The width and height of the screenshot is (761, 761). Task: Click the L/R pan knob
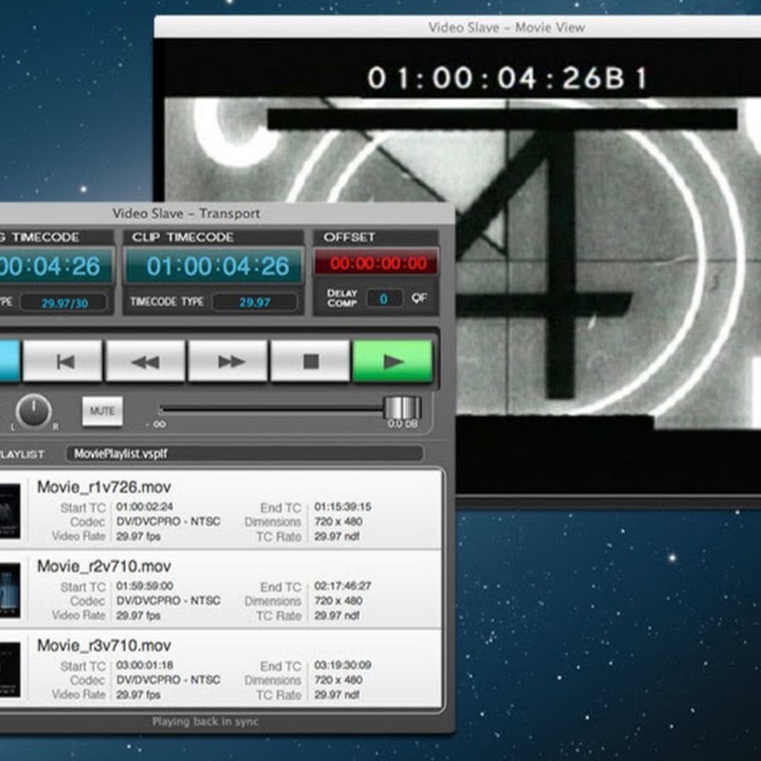34,411
